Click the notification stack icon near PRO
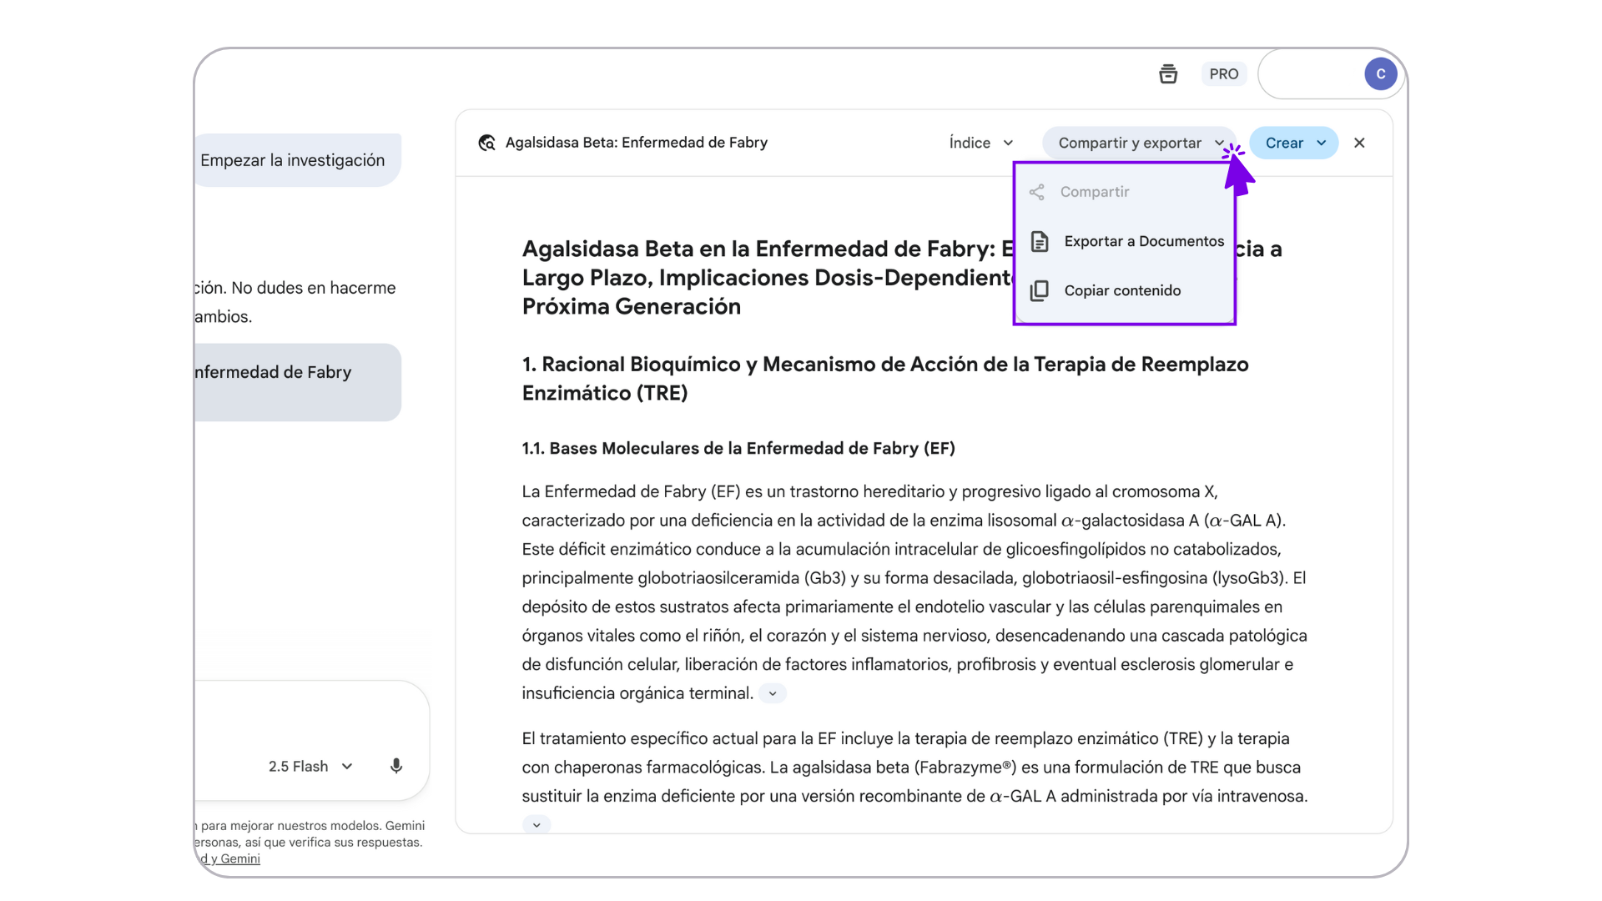The width and height of the screenshot is (1602, 901). (1168, 74)
